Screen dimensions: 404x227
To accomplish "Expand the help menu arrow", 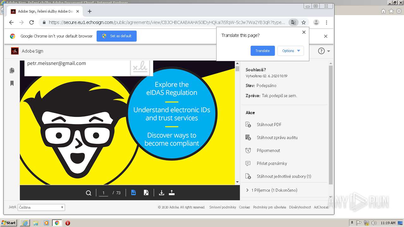I will (329, 51).
